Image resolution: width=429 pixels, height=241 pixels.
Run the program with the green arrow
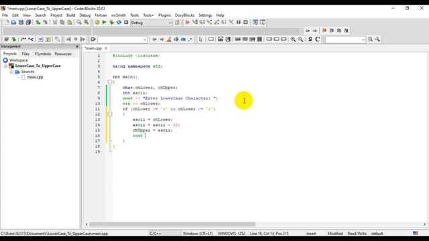coord(105,22)
